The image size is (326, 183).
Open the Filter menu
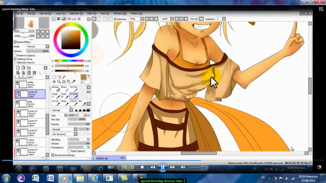pyautogui.click(x=91, y=13)
